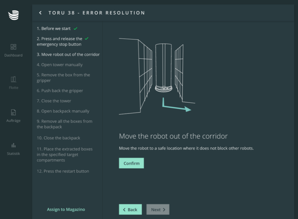
Task: Open the Statistik chart icon
Action: click(x=13, y=145)
